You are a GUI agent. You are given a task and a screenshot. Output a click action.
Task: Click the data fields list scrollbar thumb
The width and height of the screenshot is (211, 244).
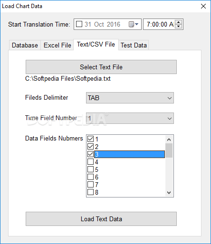click(x=169, y=150)
